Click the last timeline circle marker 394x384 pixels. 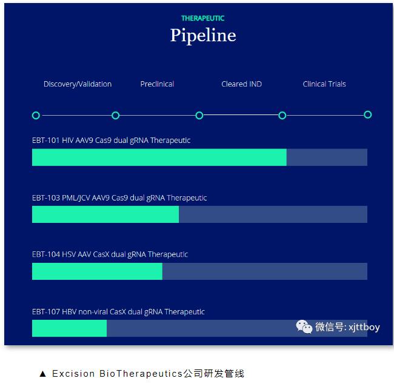(x=367, y=114)
